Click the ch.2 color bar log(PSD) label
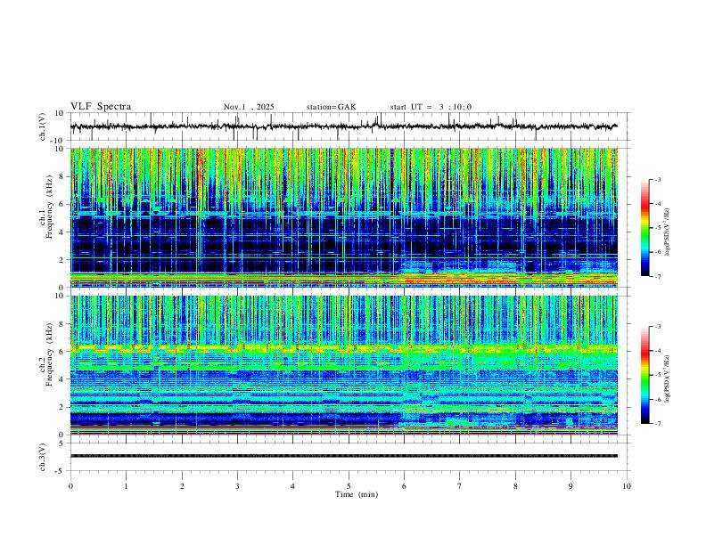The height and width of the screenshot is (545, 706). [x=668, y=378]
